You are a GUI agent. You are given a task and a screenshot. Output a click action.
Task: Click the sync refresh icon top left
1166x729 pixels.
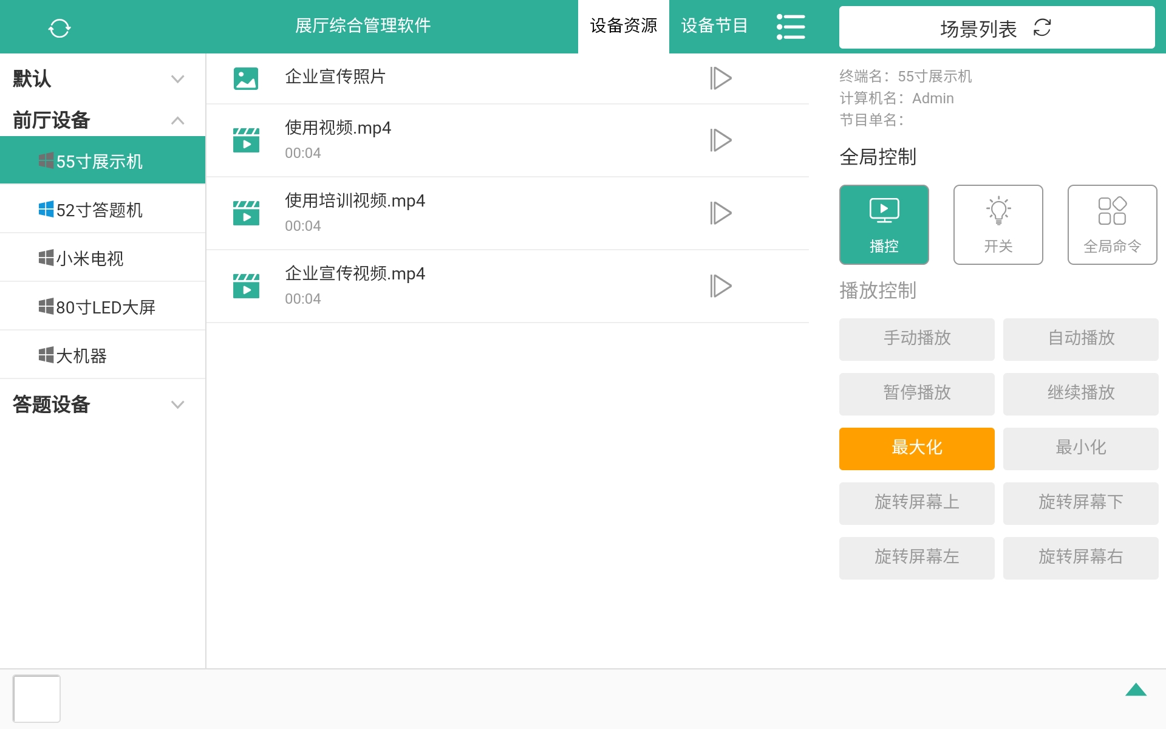click(60, 27)
